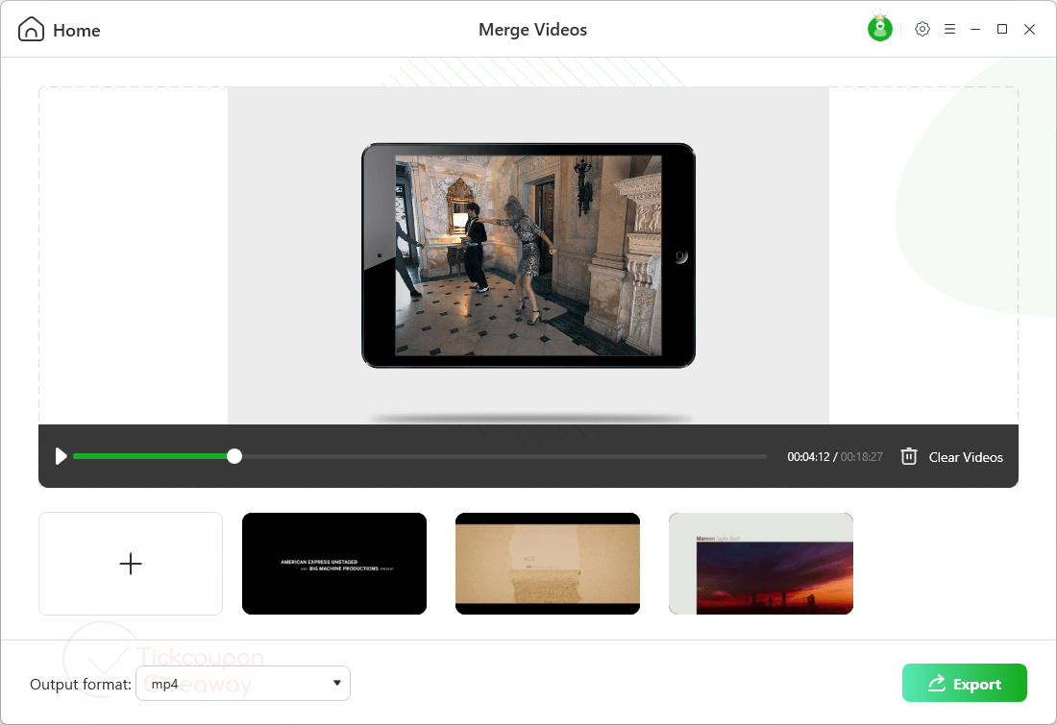Click the trash can icon
The width and height of the screenshot is (1057, 725).
tap(909, 457)
